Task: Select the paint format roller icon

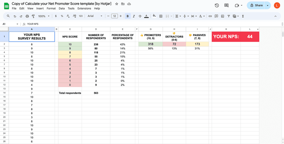Action: [33, 16]
